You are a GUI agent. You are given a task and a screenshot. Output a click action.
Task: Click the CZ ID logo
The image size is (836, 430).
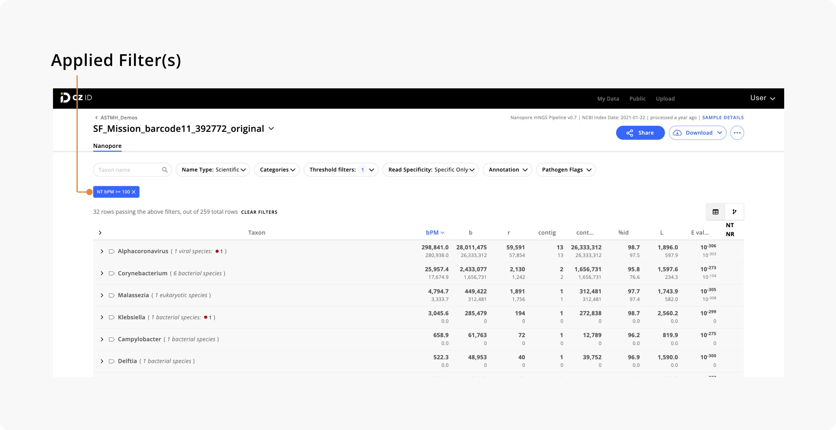(x=76, y=98)
